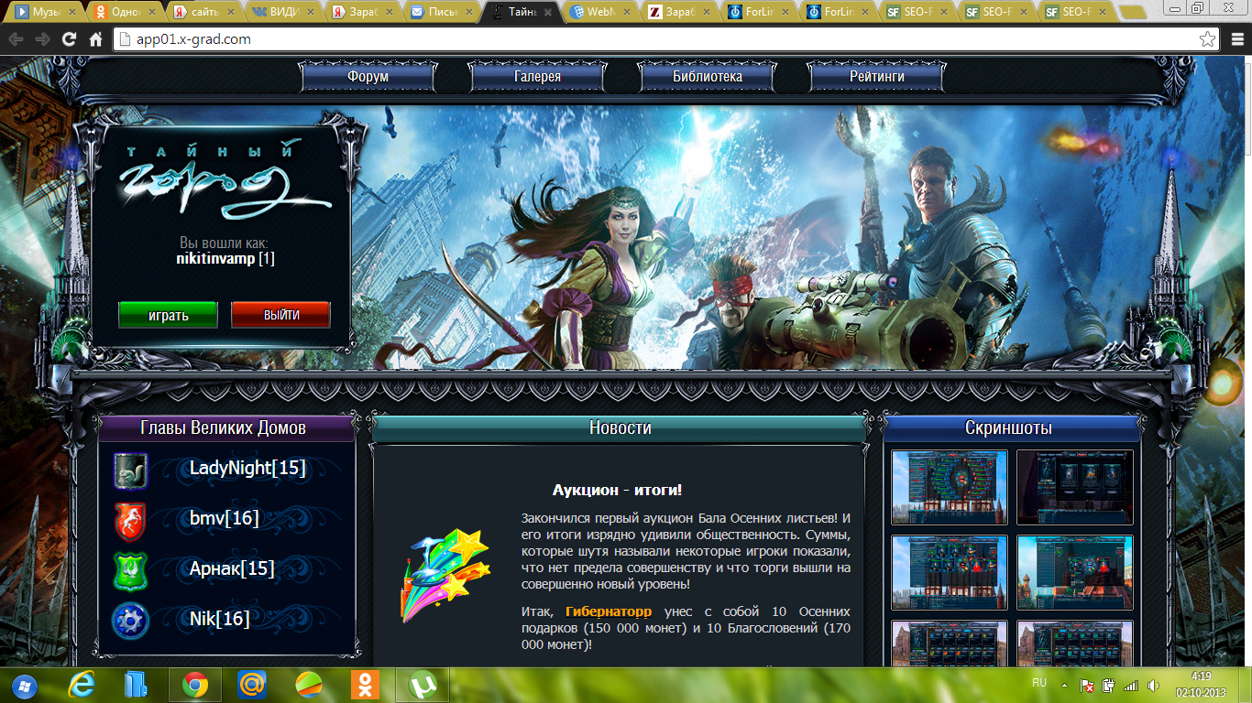1252x703 pixels.
Task: Show hidden tray icons with the arrow
Action: coord(1064,685)
